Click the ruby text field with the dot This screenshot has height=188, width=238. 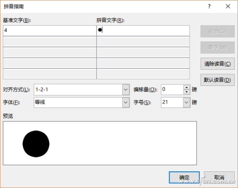point(143,30)
